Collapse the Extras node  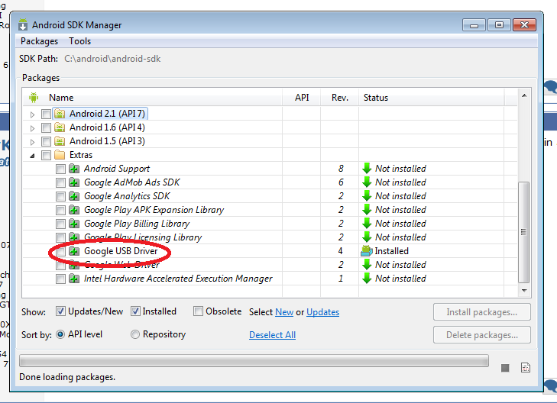click(32, 156)
